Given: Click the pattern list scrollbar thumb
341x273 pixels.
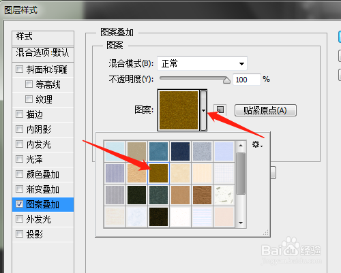Looking at the screenshot, I should pyautogui.click(x=241, y=174).
